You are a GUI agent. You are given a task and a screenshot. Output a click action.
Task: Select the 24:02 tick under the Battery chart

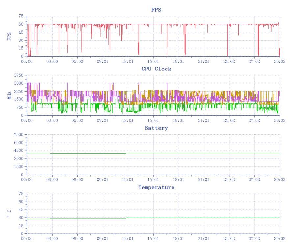229,180
